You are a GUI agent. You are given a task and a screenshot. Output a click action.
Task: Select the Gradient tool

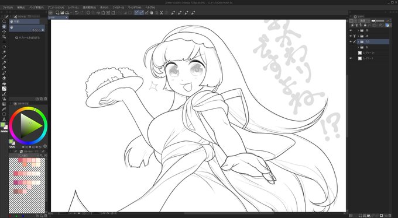(4, 104)
